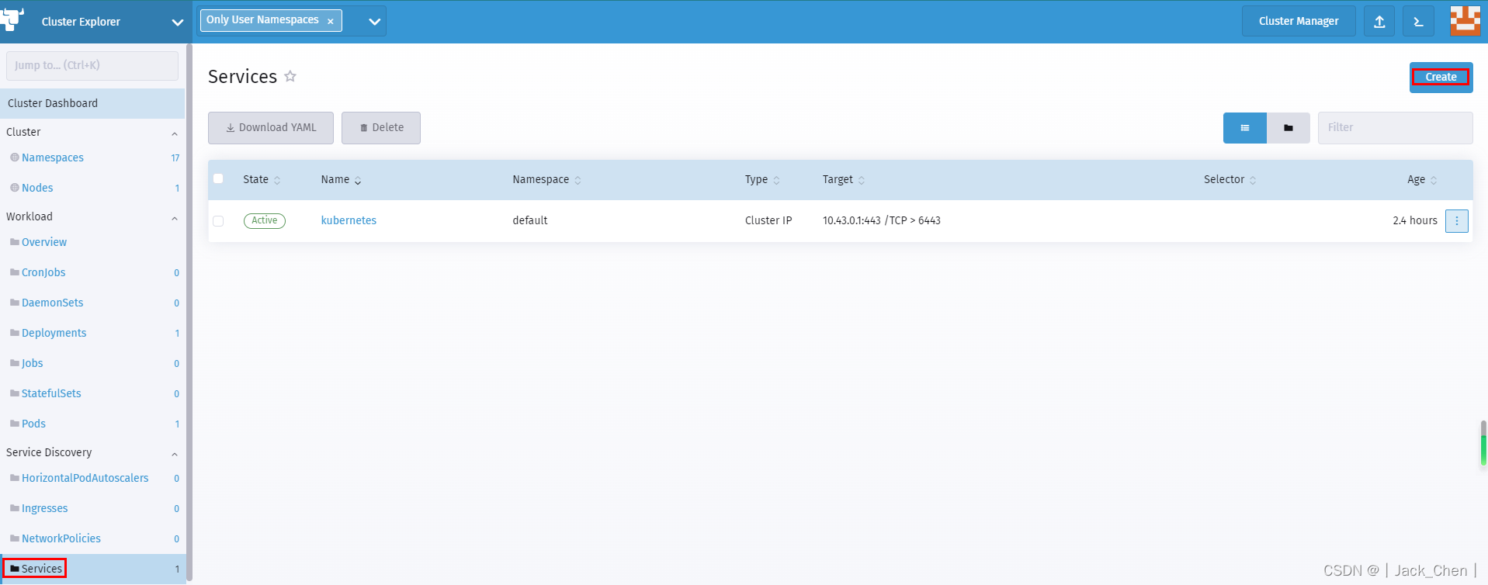Click the Cluster Manager button
1488x585 pixels.
pos(1299,22)
